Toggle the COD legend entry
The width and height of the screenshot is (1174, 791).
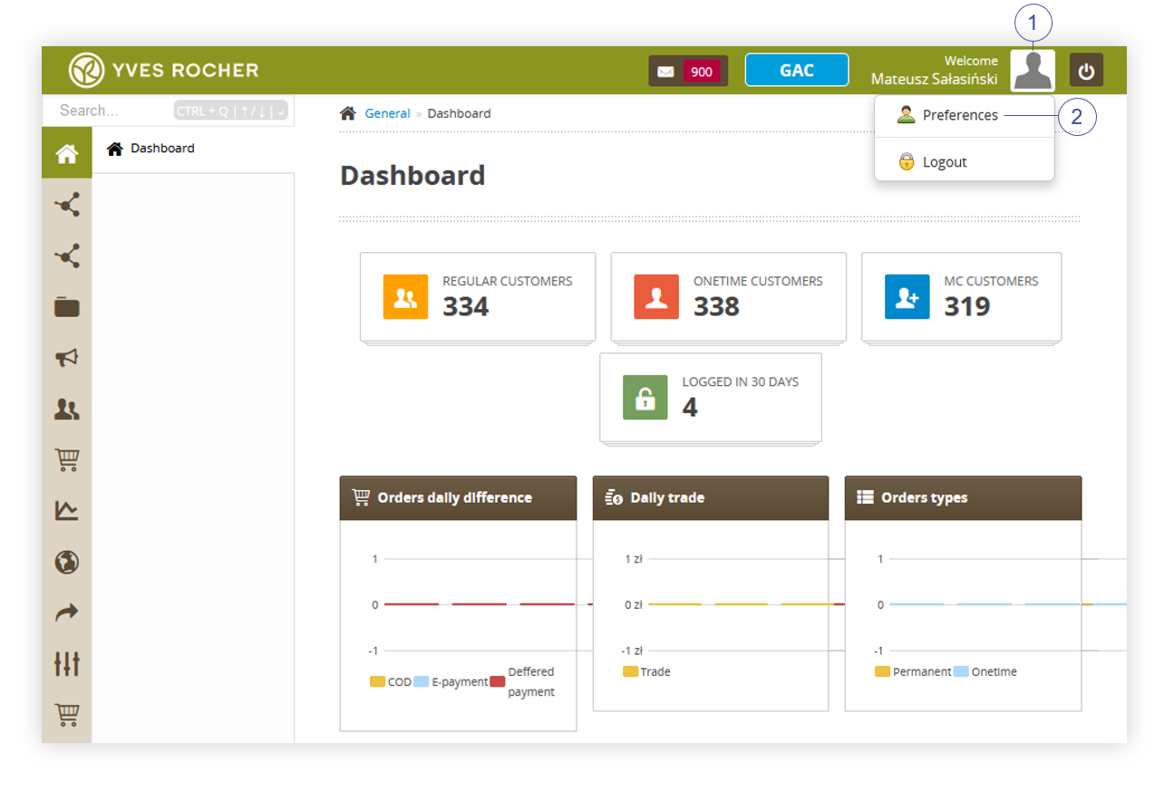pyautogui.click(x=391, y=681)
